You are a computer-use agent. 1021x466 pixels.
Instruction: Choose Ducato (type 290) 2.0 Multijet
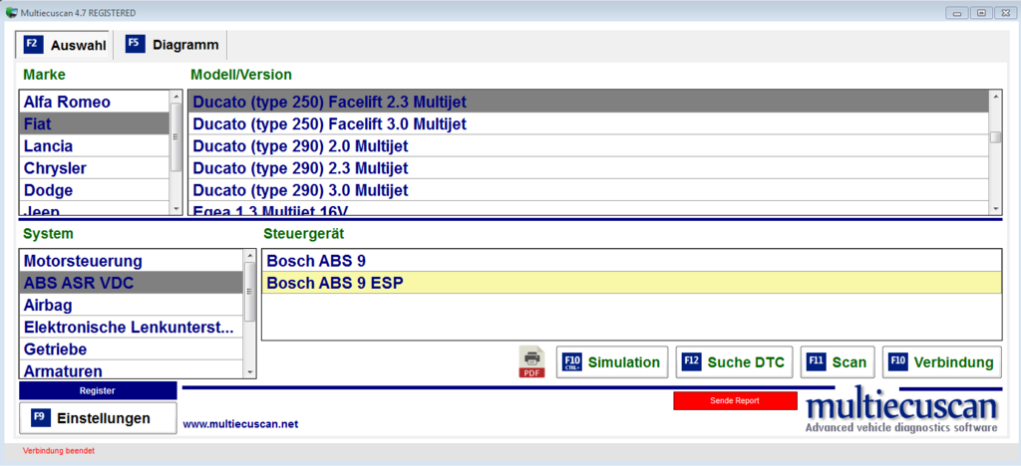coord(588,145)
